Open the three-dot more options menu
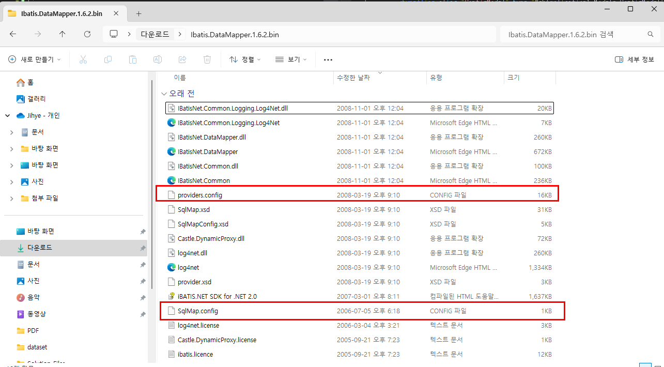 328,59
